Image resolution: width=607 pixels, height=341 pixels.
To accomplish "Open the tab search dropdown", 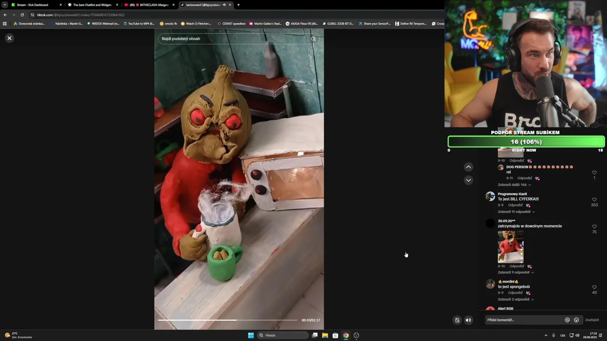I will click(x=5, y=5).
